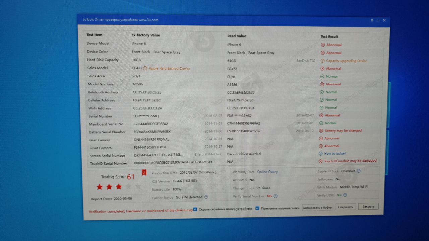The height and width of the screenshot is (241, 429).
Task: Click the question icon before How to judge?
Action: pyautogui.click(x=320, y=154)
